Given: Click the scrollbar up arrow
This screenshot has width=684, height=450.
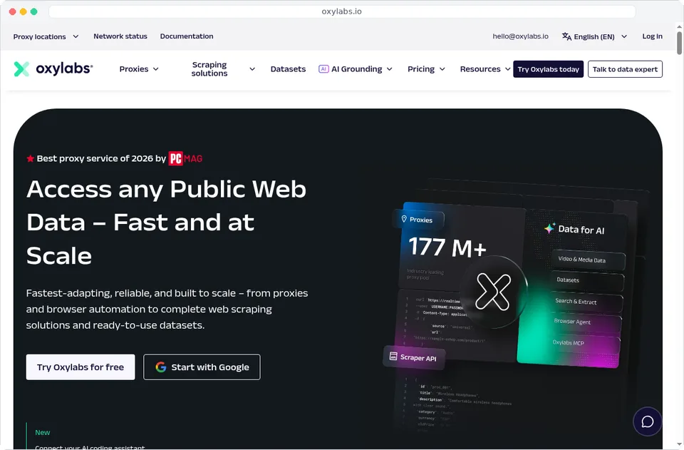Looking at the screenshot, I should pyautogui.click(x=679, y=26).
